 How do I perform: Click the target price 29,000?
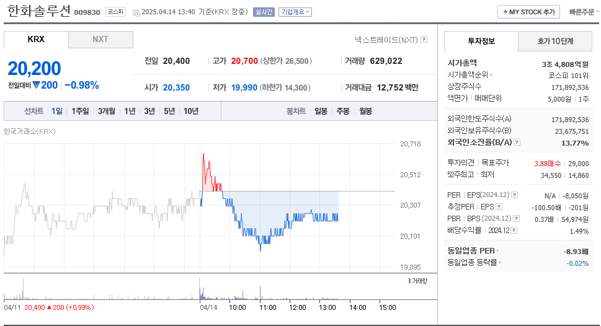pyautogui.click(x=579, y=164)
